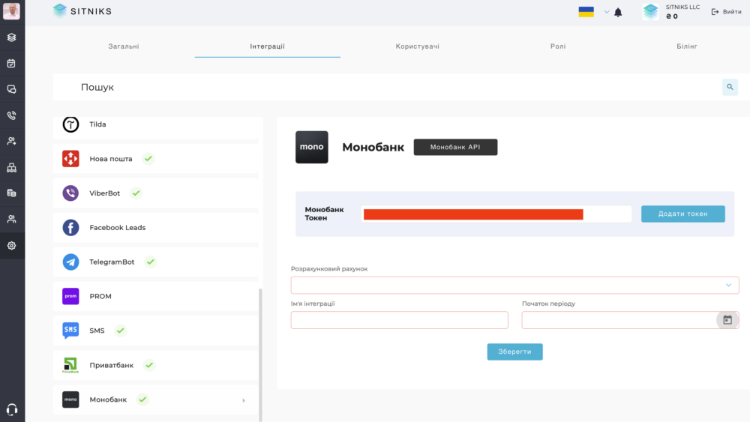Click the SITNIKS logo in header
This screenshot has width=750, height=422.
coord(82,11)
